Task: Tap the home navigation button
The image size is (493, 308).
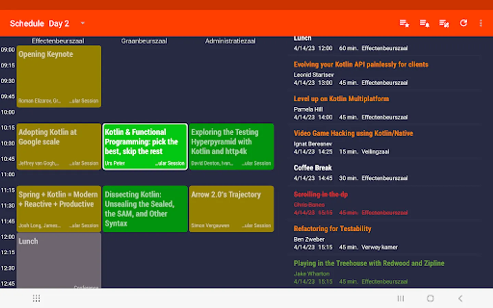Action: [430, 298]
